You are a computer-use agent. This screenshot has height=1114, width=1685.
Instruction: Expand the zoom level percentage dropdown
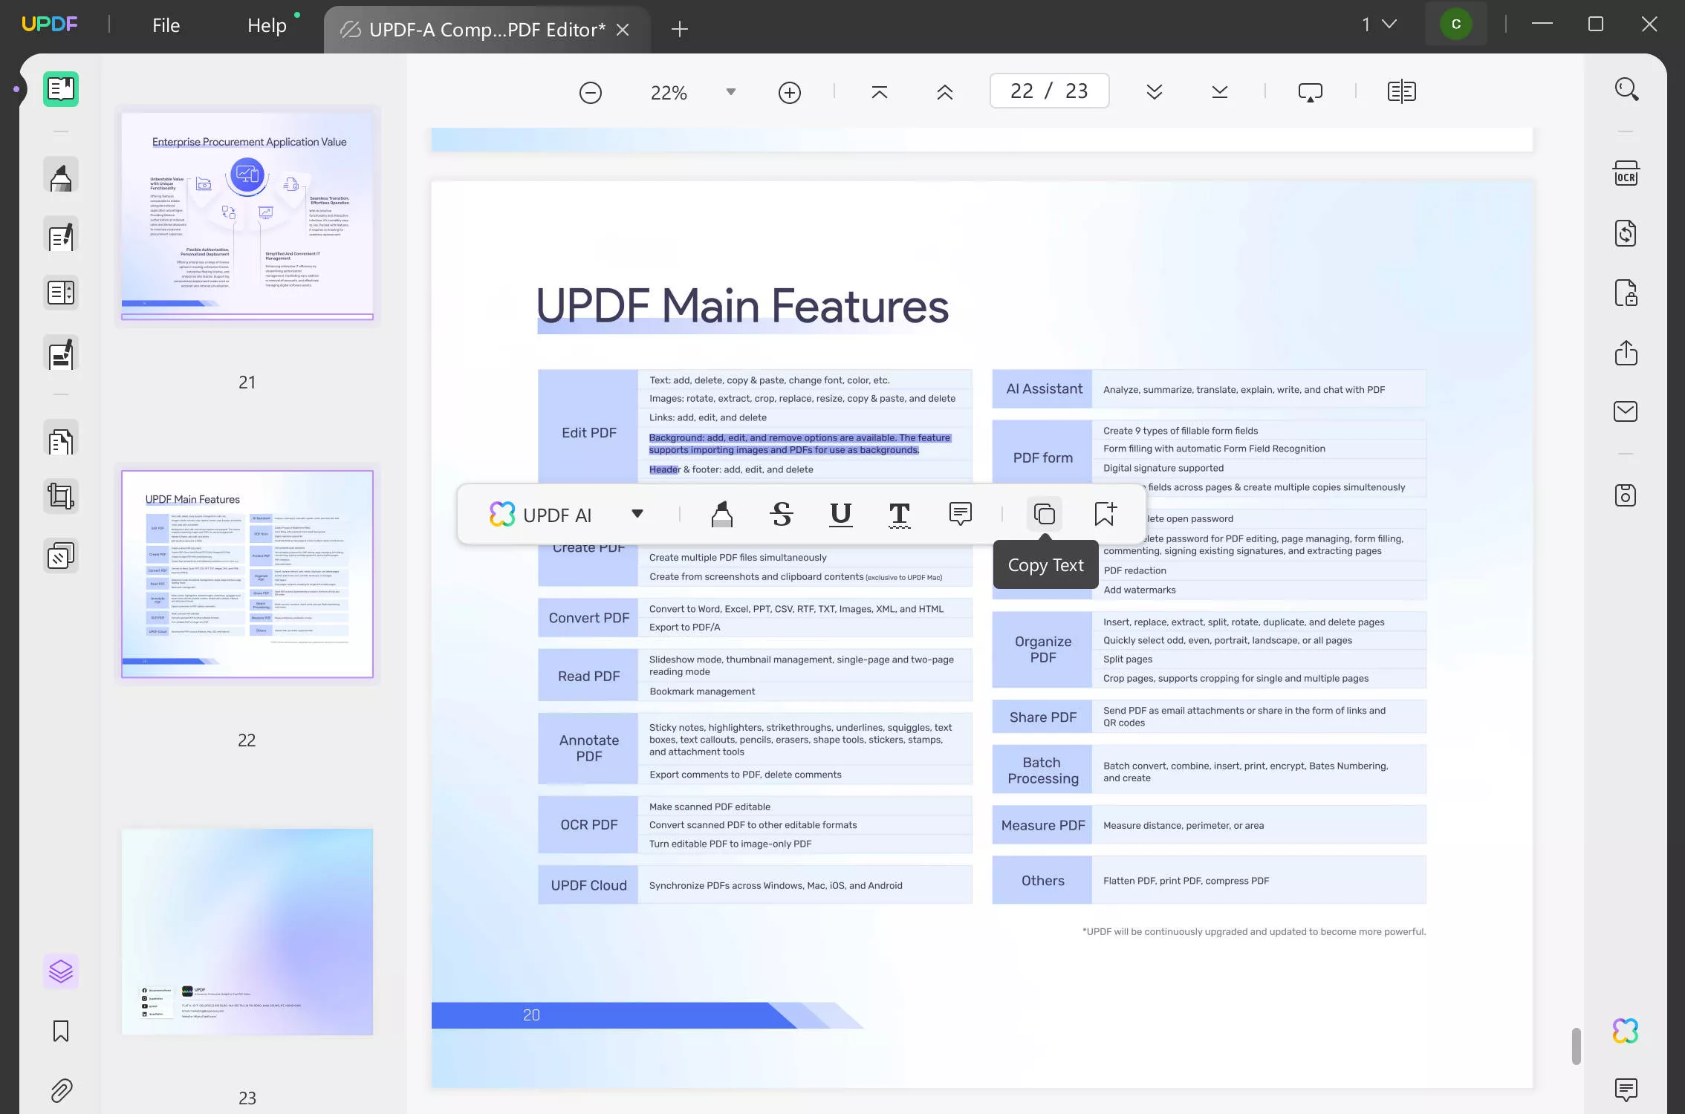[x=730, y=92]
